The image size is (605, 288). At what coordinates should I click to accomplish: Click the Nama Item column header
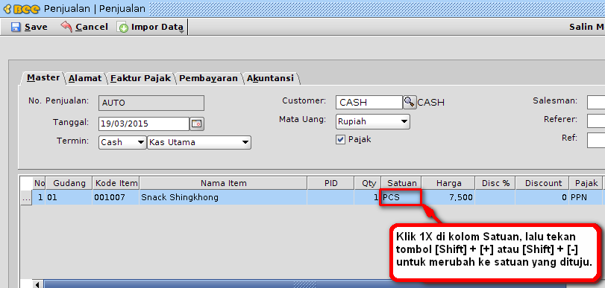click(223, 183)
